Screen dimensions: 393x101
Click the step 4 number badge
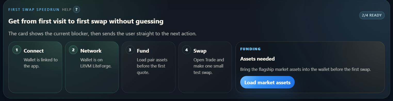pyautogui.click(x=187, y=50)
